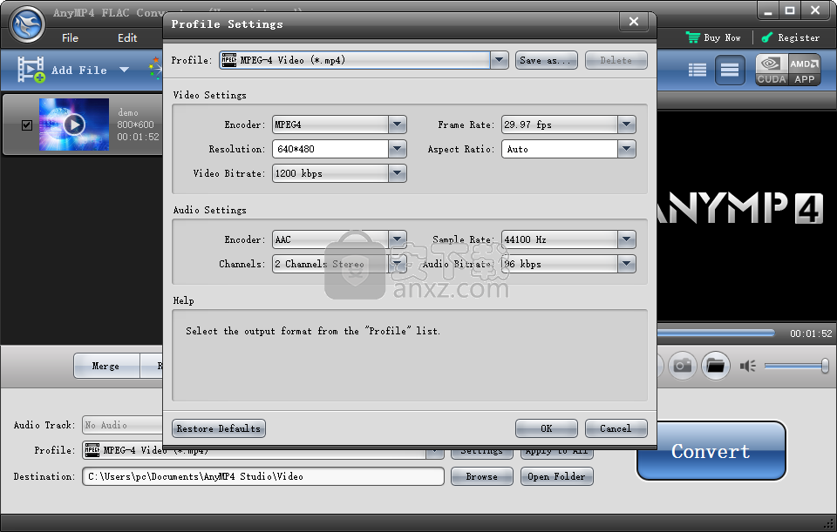Viewport: 837px width, 532px height.
Task: Confirm settings with OK button
Action: [546, 428]
